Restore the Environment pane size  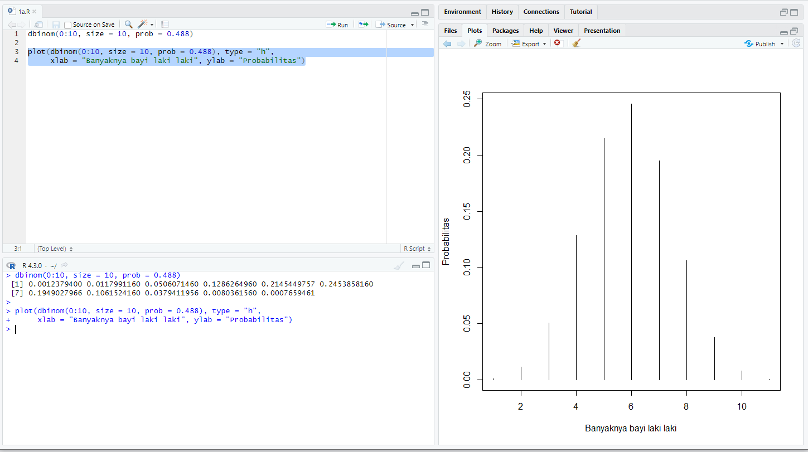tap(784, 12)
